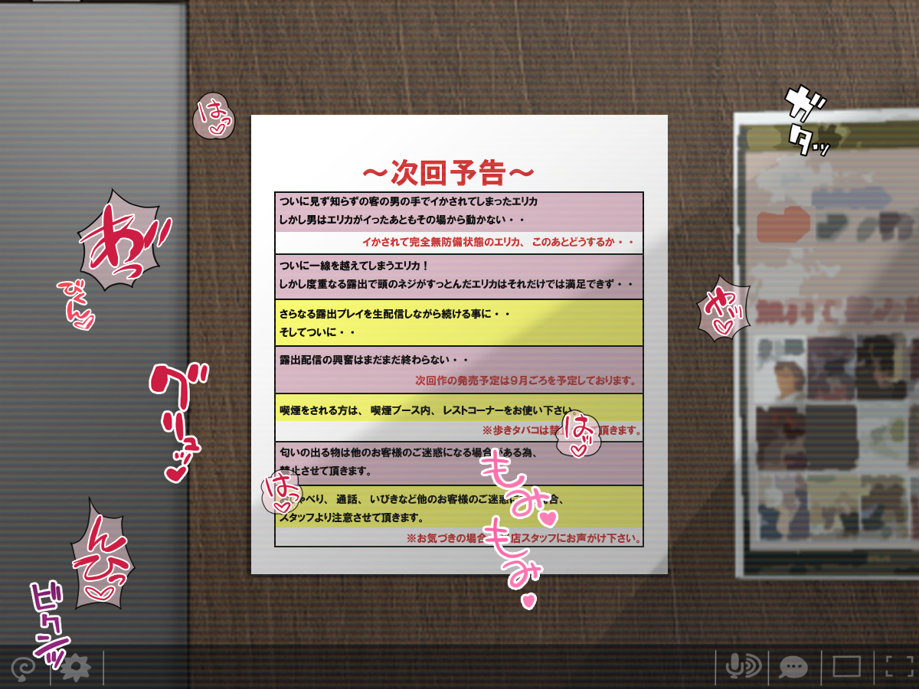
Task: Enter fullscreen with the corner-brackets icon
Action: click(x=900, y=667)
